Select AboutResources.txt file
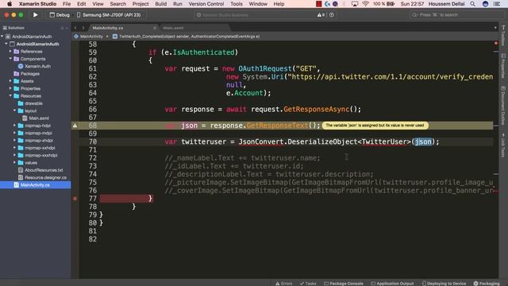Image resolution: width=508 pixels, height=286 pixels. tap(40, 170)
